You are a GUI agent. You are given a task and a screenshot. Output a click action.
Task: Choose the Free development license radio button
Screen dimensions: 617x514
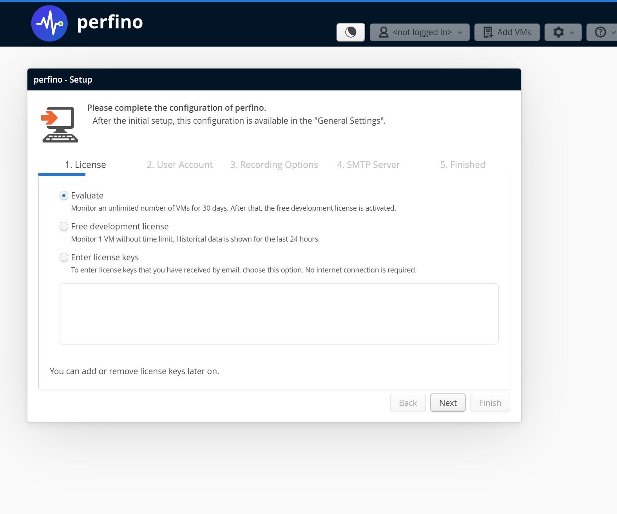[64, 226]
